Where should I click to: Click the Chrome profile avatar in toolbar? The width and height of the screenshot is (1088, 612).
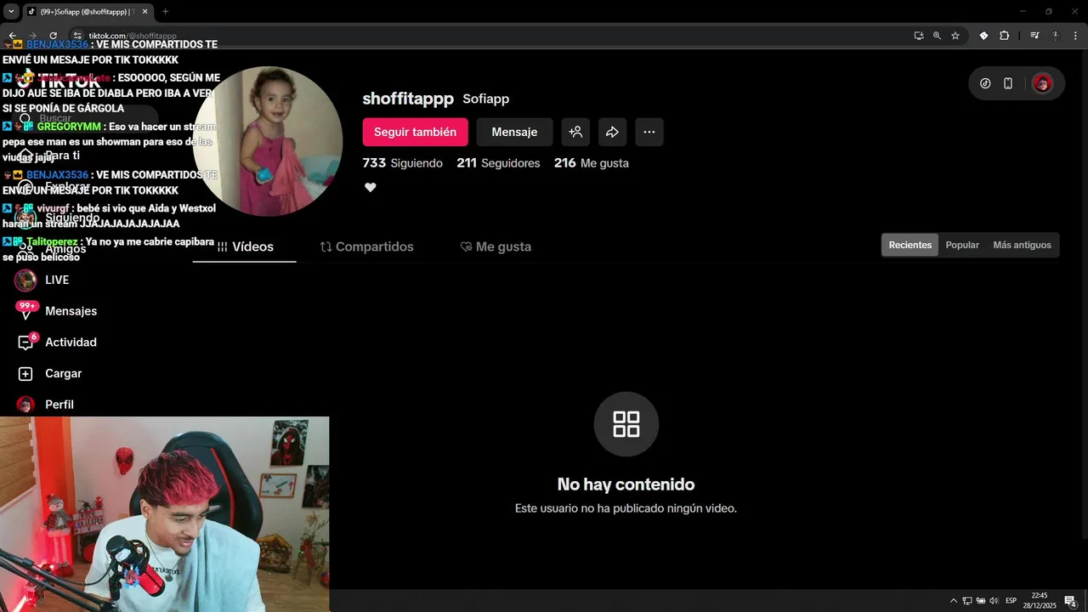1056,36
